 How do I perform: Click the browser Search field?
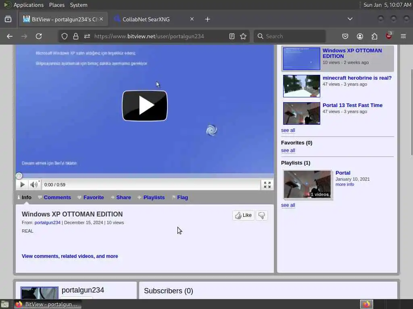pyautogui.click(x=290, y=36)
